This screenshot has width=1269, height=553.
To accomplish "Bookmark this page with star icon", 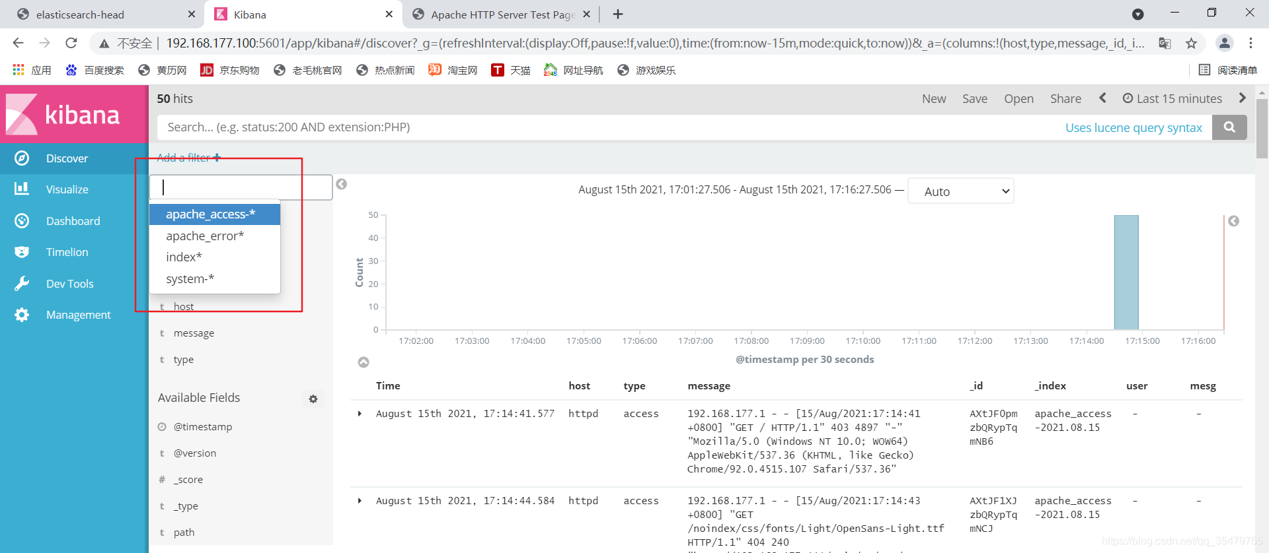I will [1191, 43].
